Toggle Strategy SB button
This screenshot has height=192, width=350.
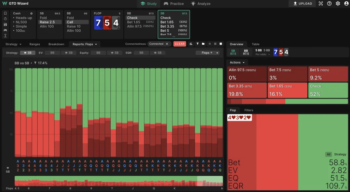(28, 53)
